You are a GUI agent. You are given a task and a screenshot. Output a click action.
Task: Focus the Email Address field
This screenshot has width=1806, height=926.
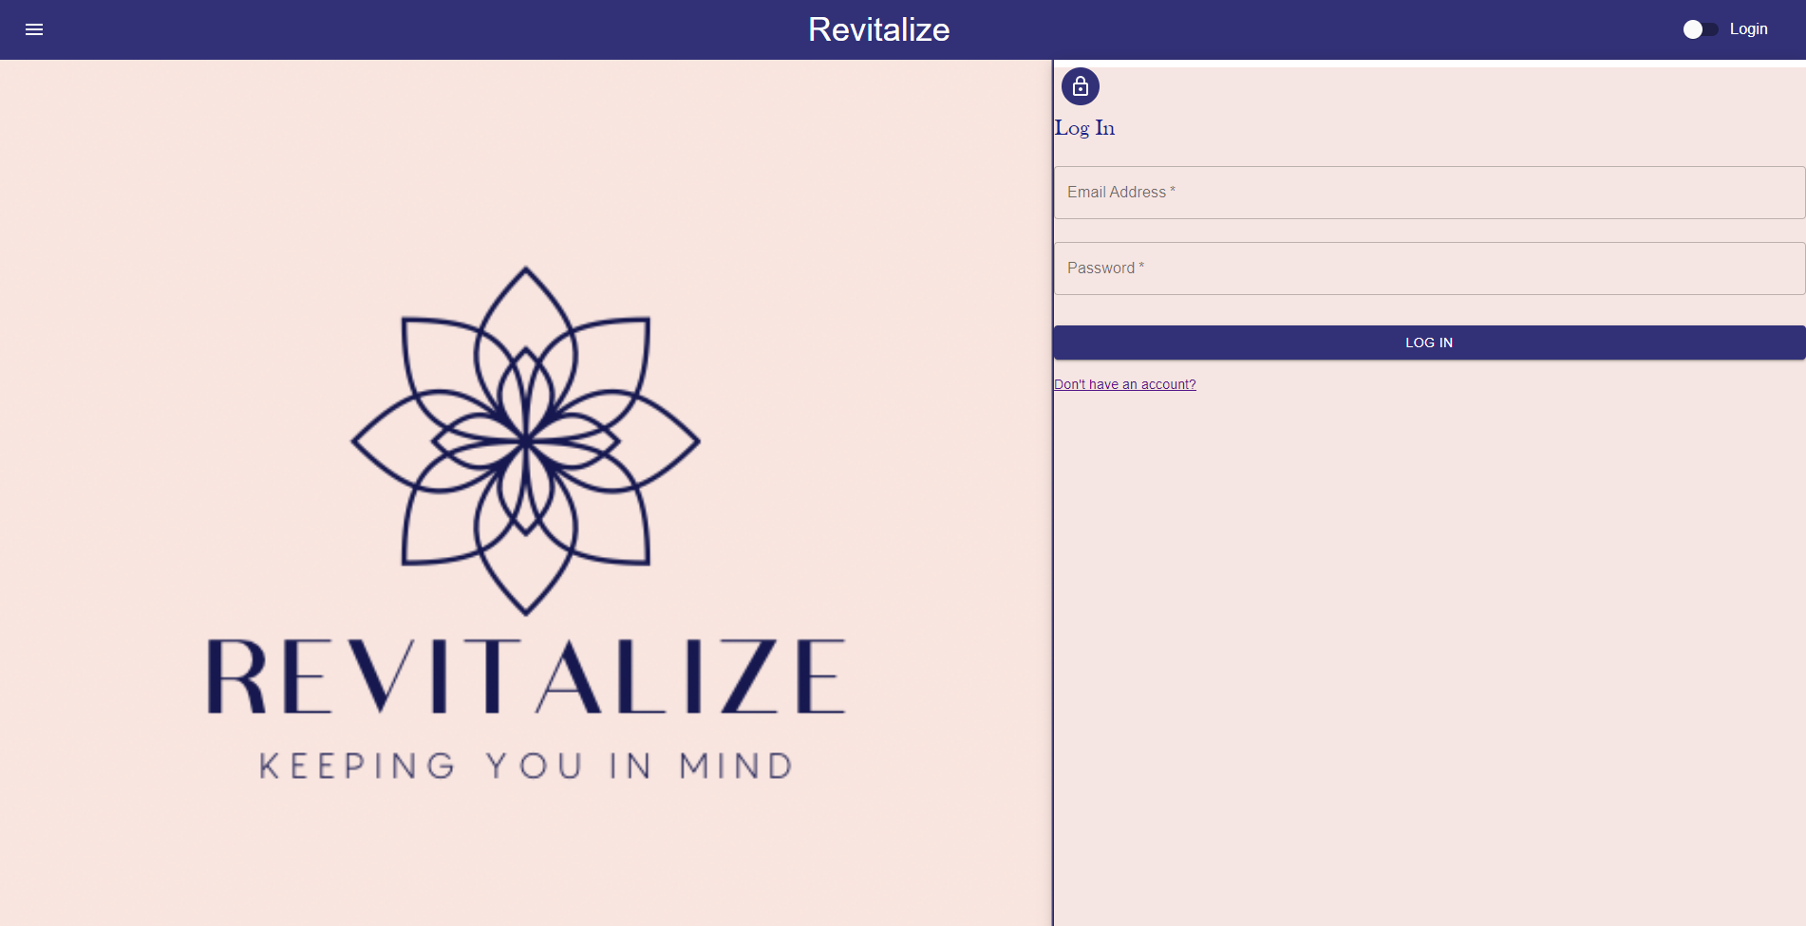coord(1429,193)
